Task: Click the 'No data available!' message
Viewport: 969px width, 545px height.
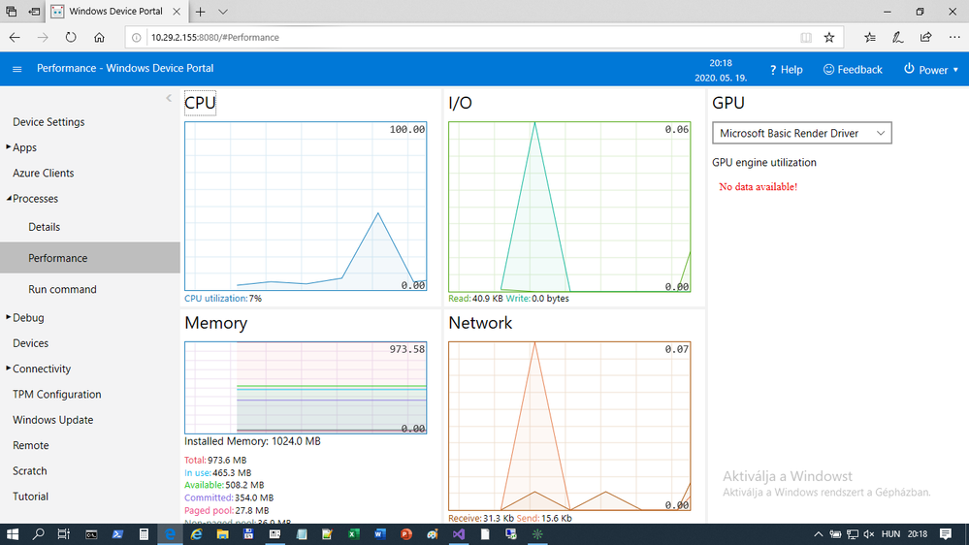Action: (x=759, y=186)
